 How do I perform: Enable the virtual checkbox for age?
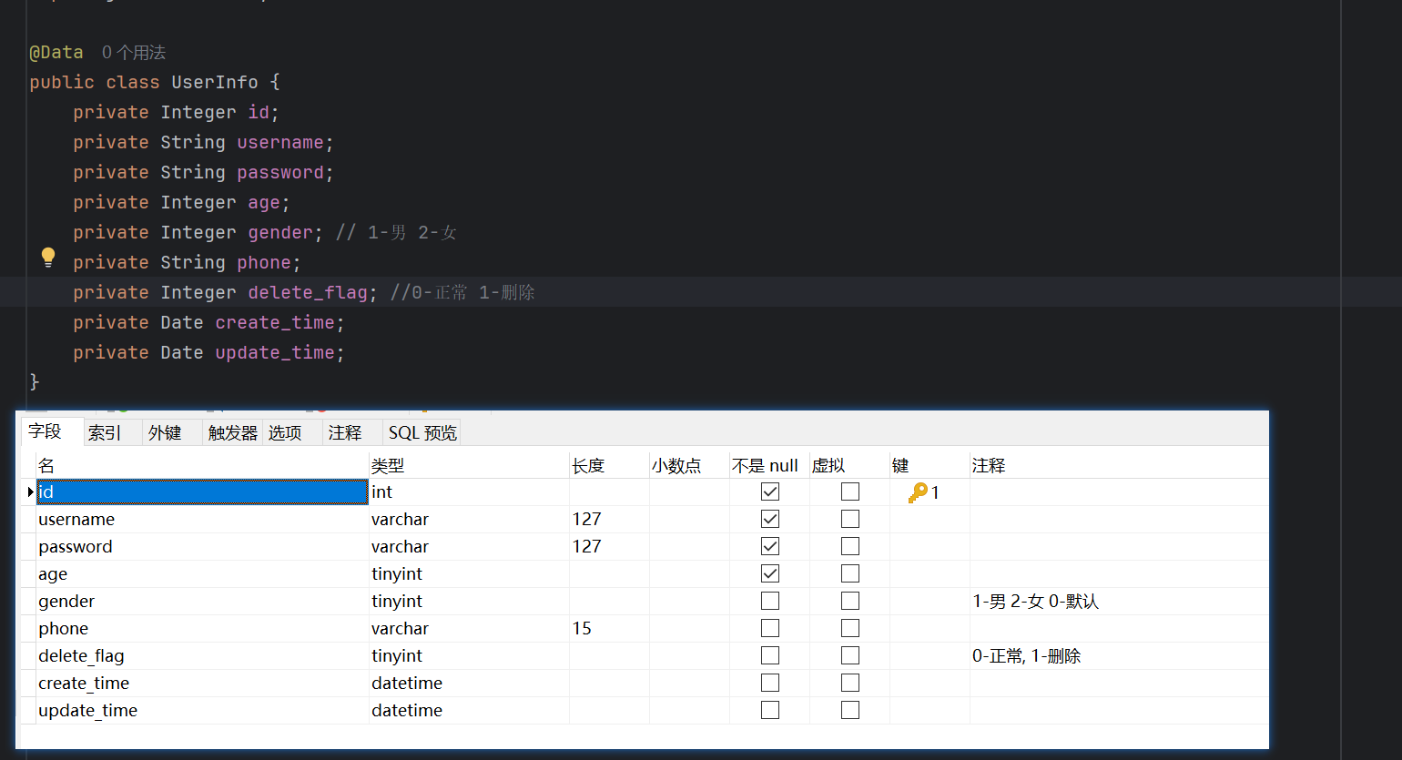[x=850, y=573]
